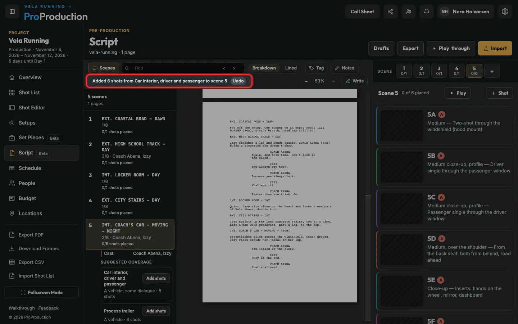Collapse the sidebar panel icon
Viewport: 518px width, 324px height.
click(12, 12)
